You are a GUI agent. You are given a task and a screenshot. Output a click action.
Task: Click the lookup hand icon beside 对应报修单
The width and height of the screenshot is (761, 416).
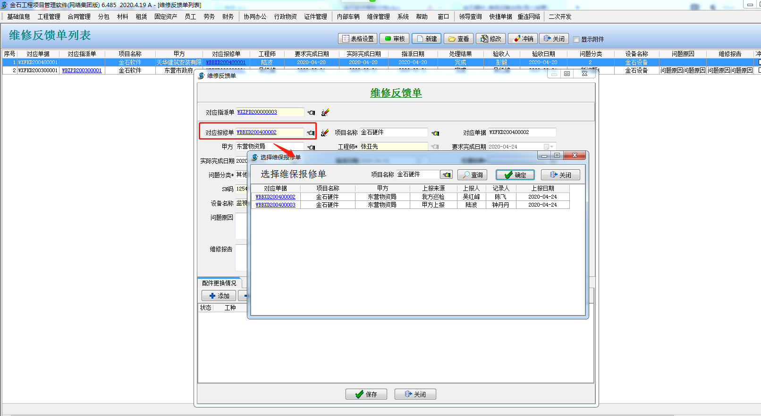point(311,133)
